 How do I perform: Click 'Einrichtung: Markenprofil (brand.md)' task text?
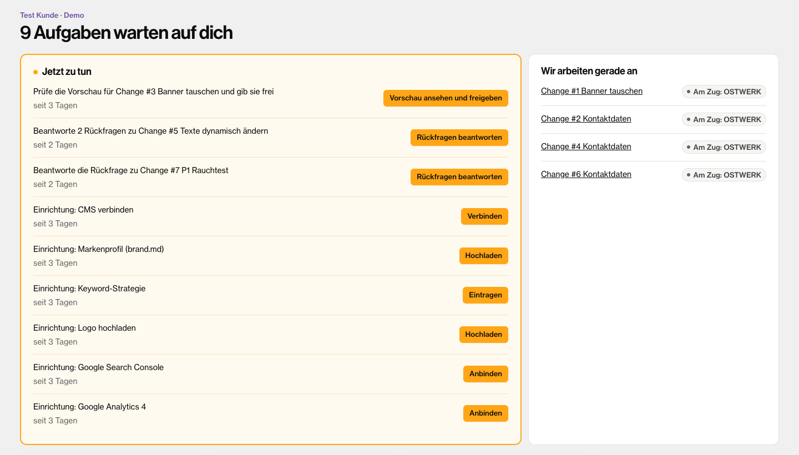(99, 249)
